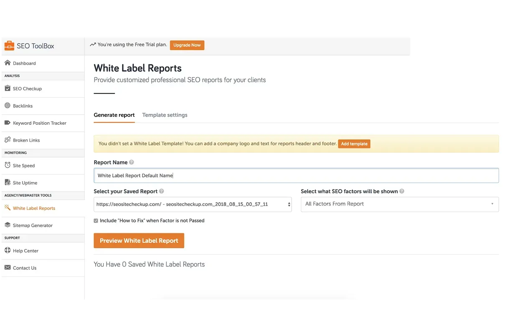Click the SEO ToolBox briefcase logo icon
508x317 pixels.
click(9, 45)
